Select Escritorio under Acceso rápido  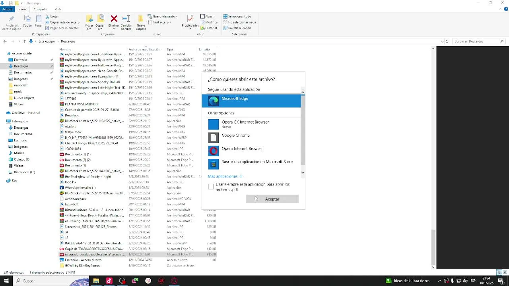tap(21, 60)
